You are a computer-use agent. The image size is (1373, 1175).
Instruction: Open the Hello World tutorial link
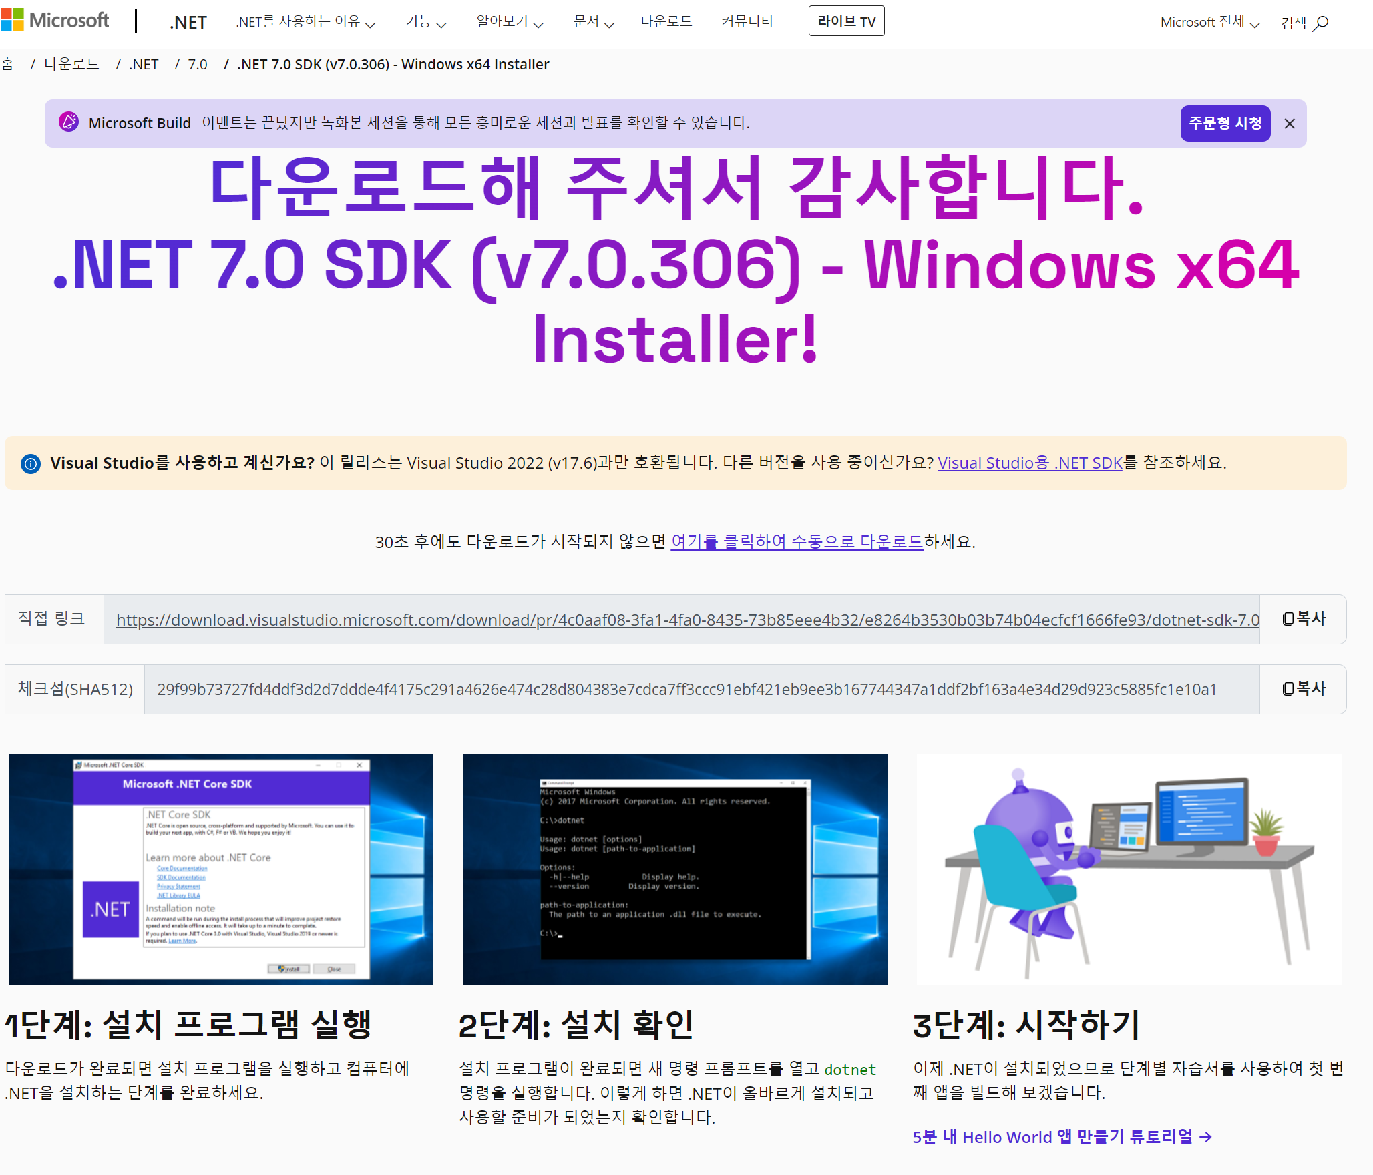[1062, 1137]
